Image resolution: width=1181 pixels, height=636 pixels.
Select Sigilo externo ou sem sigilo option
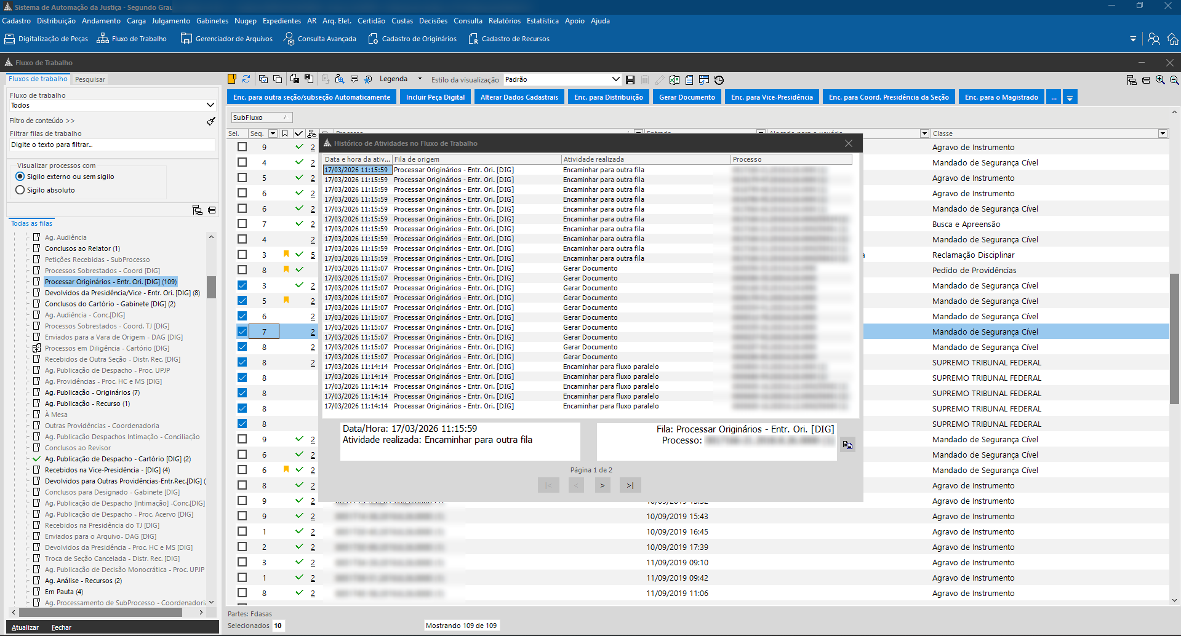coord(20,177)
